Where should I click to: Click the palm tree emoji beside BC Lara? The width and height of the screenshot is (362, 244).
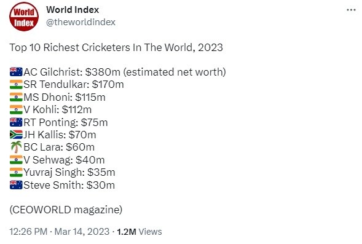pyautogui.click(x=16, y=147)
